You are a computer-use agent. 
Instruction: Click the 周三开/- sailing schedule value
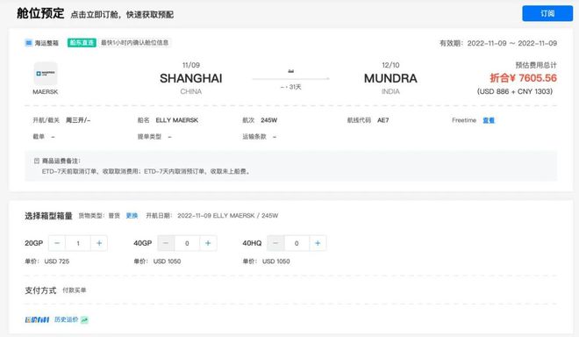(78, 120)
